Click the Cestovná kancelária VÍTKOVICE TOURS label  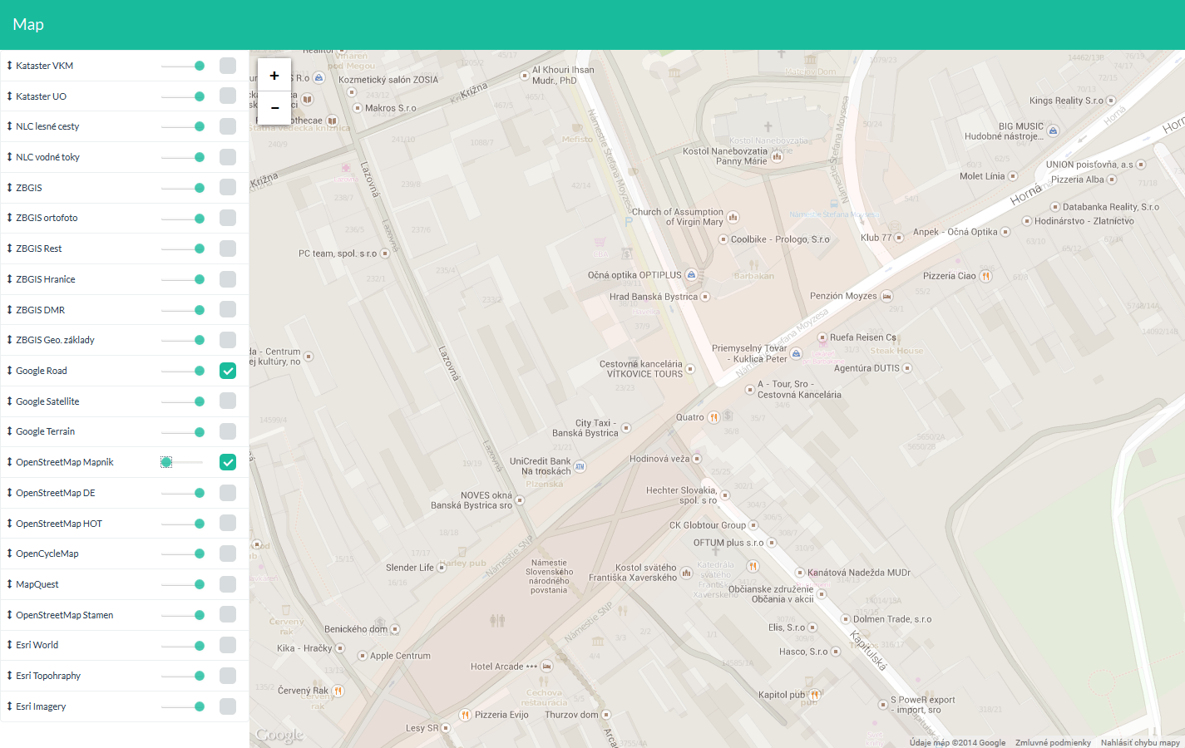[x=641, y=369]
